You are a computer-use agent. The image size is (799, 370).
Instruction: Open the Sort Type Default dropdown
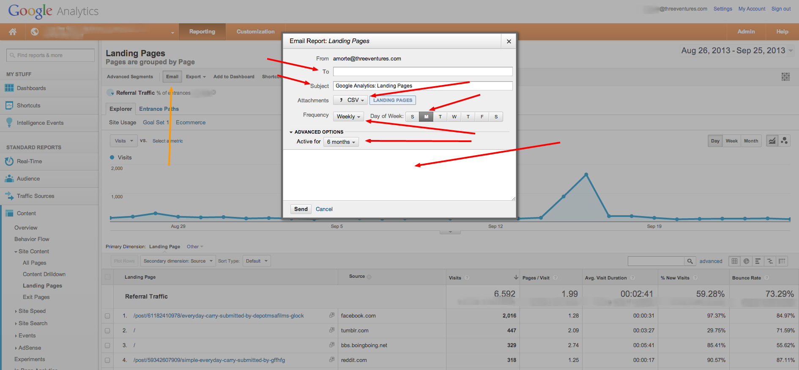[x=257, y=261]
